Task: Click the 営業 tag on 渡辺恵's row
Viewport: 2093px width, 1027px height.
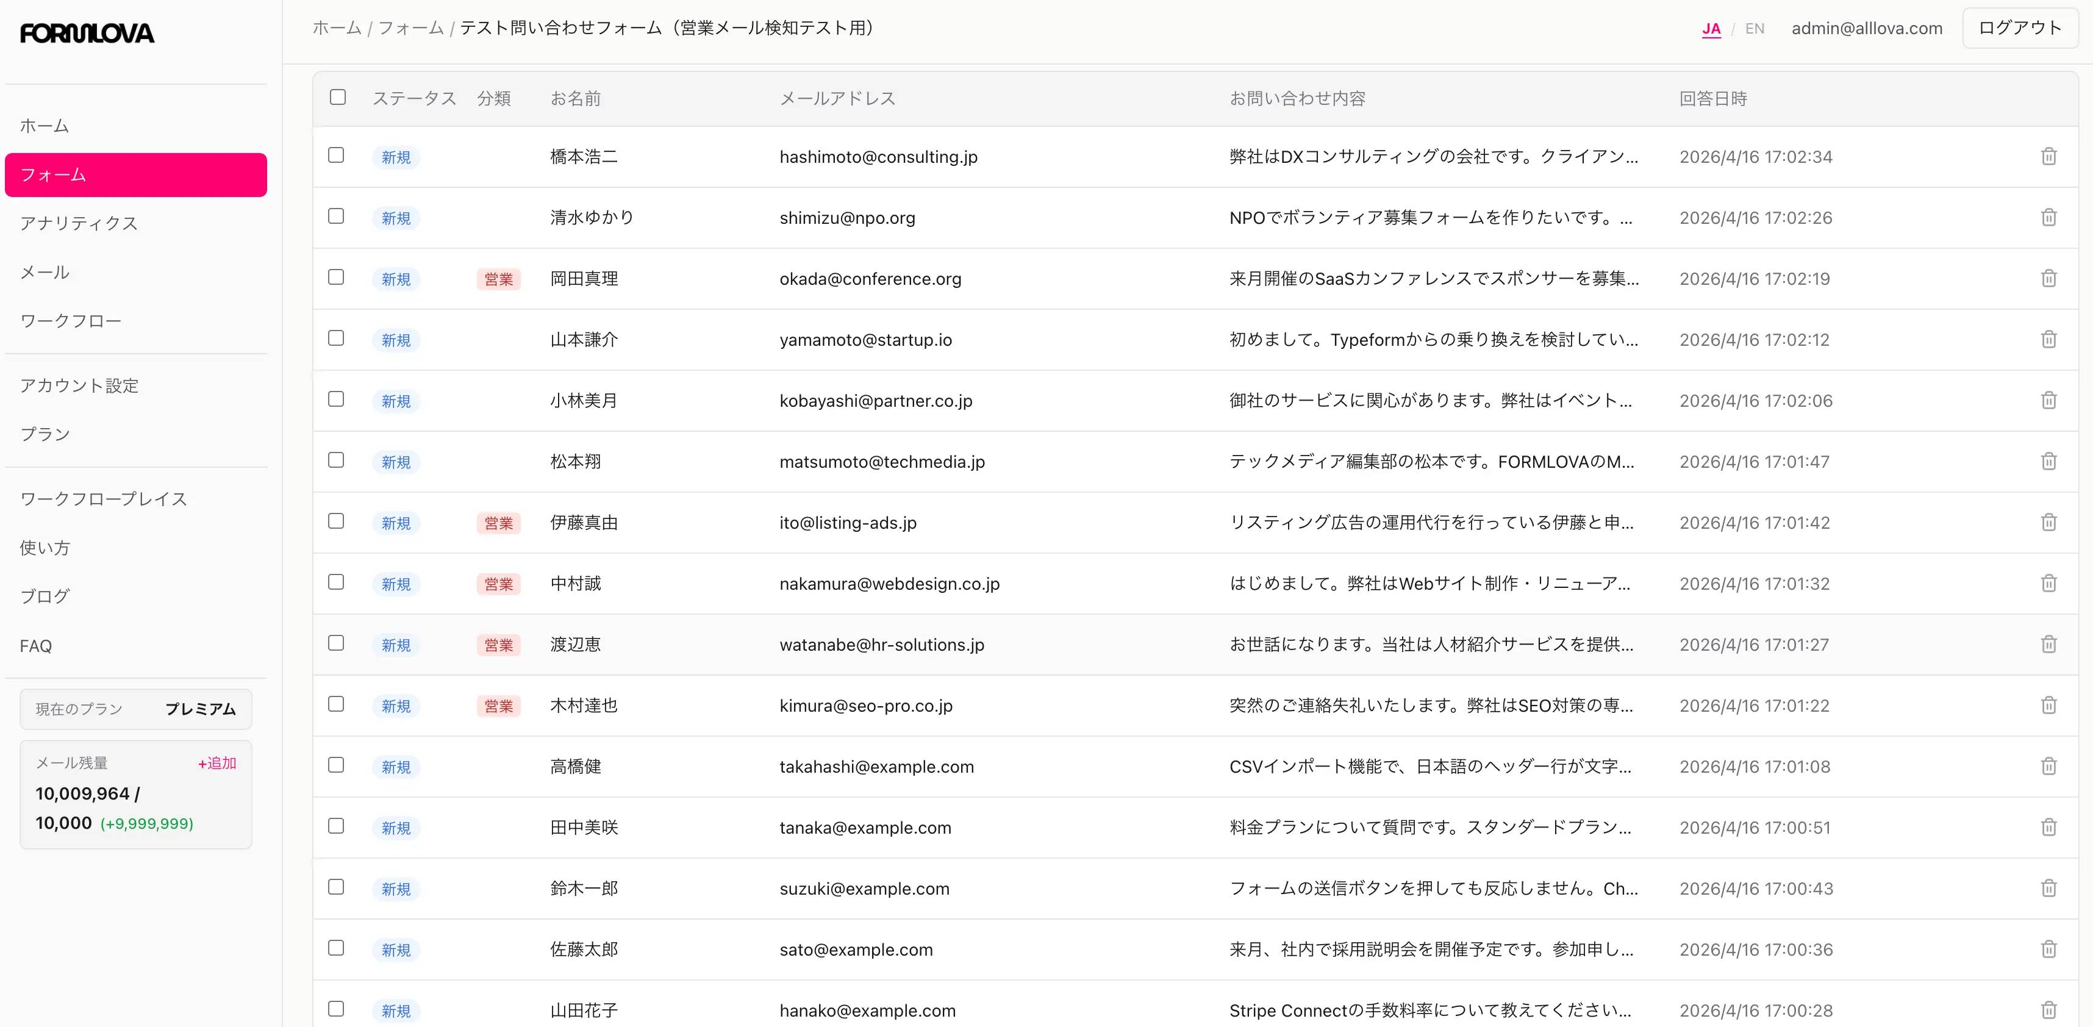Action: [x=498, y=645]
